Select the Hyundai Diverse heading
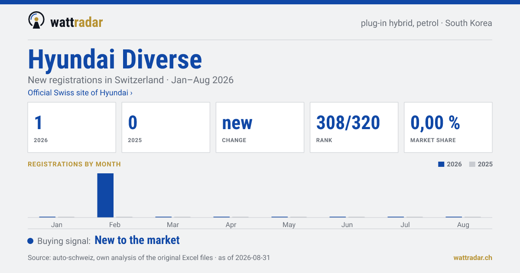Viewport: 520px width, 273px height. coord(115,59)
